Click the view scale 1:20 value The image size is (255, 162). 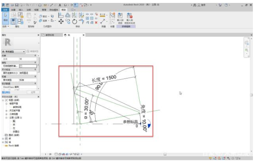pyautogui.click(x=48, y=154)
